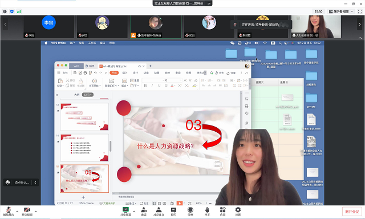Click the Italic formatting icon

[152, 86]
